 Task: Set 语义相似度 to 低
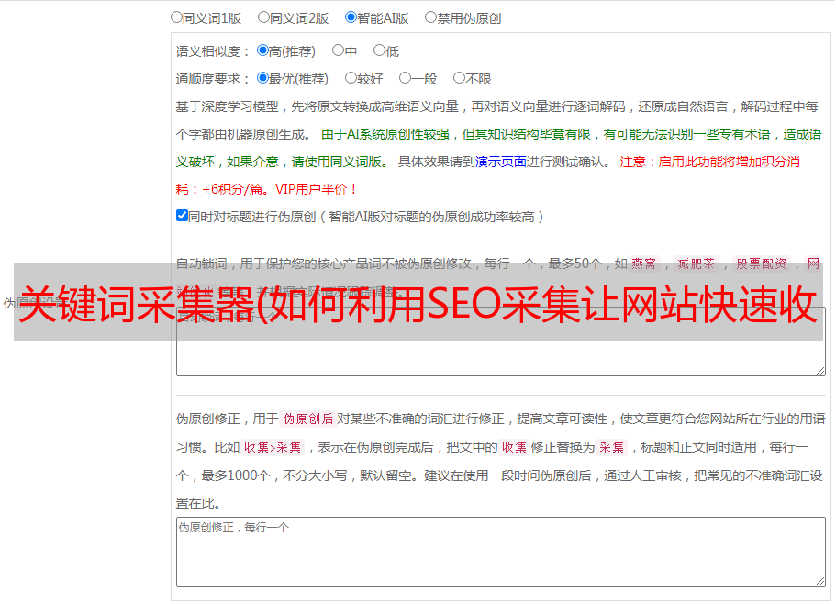(x=379, y=50)
